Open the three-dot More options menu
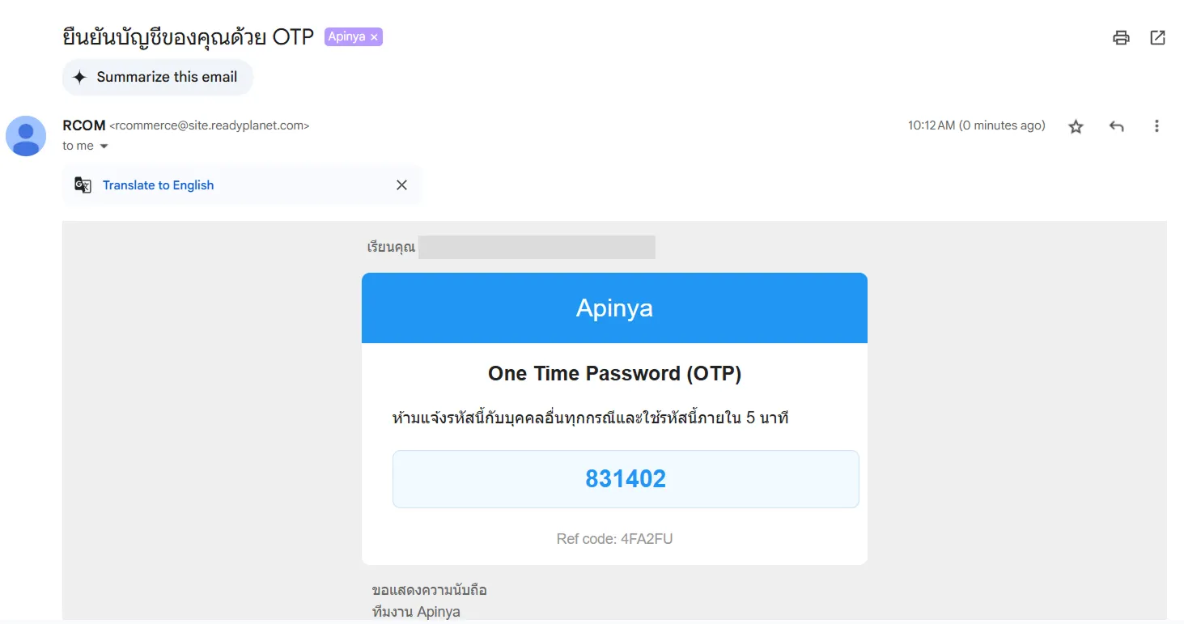The image size is (1184, 624). (1156, 126)
